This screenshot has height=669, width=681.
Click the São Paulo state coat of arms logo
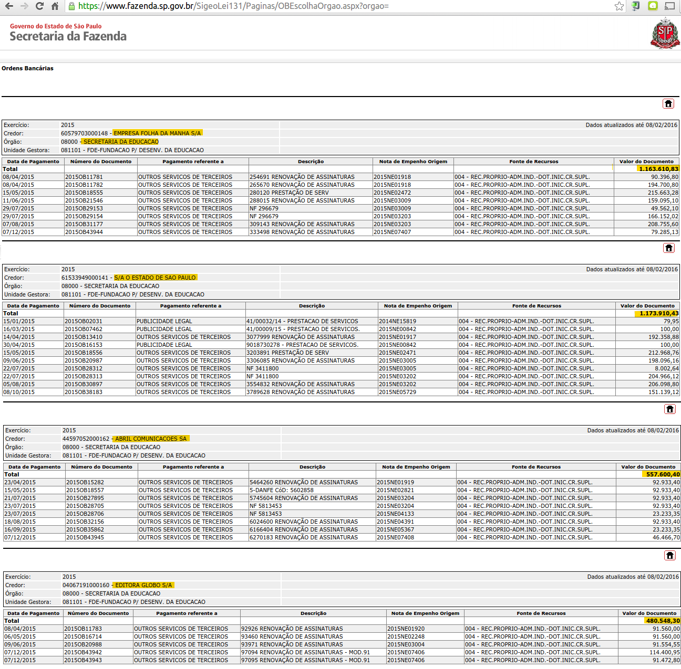[x=665, y=34]
